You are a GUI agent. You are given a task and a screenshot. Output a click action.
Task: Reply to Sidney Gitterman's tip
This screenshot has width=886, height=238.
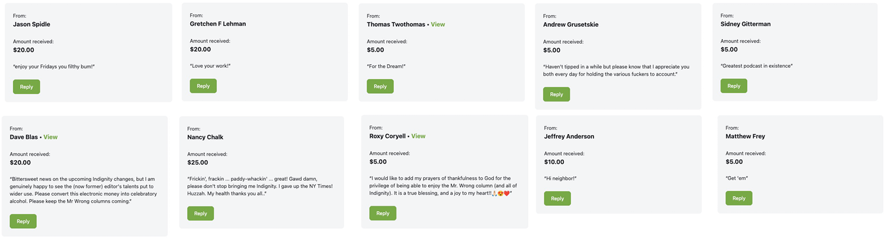tap(733, 86)
